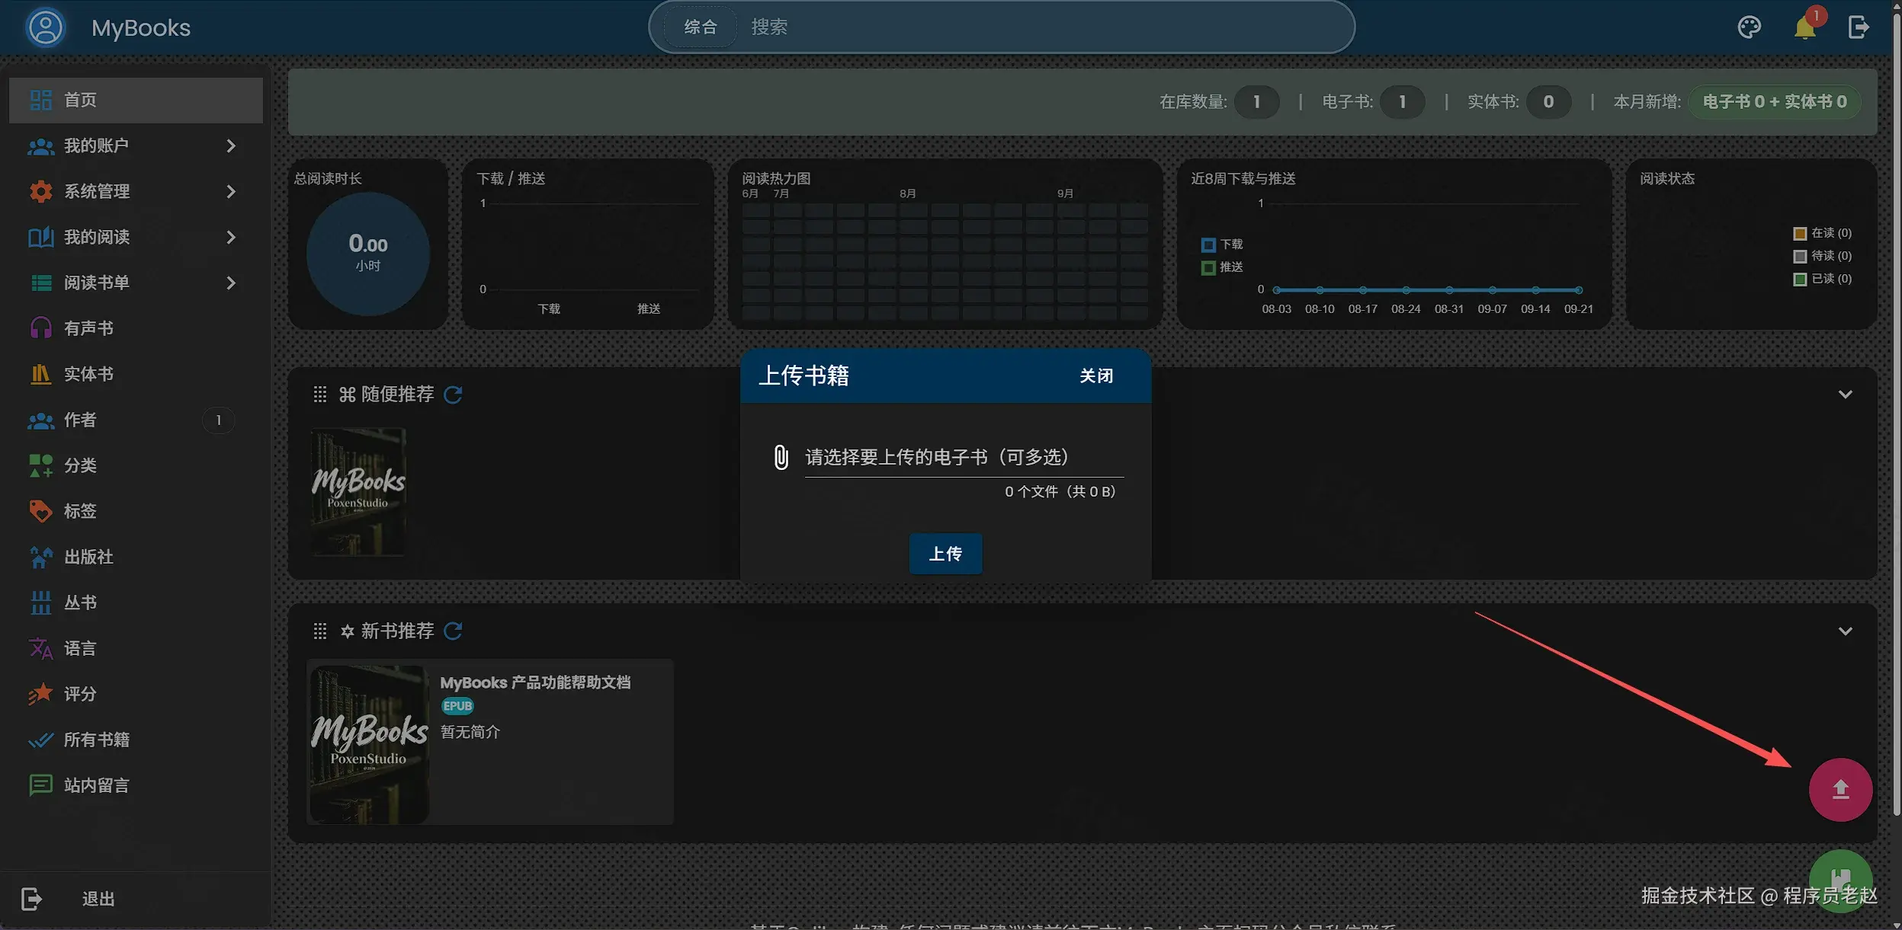The image size is (1902, 930).
Task: Toggle 已读 (0) legend item
Action: 1822,279
